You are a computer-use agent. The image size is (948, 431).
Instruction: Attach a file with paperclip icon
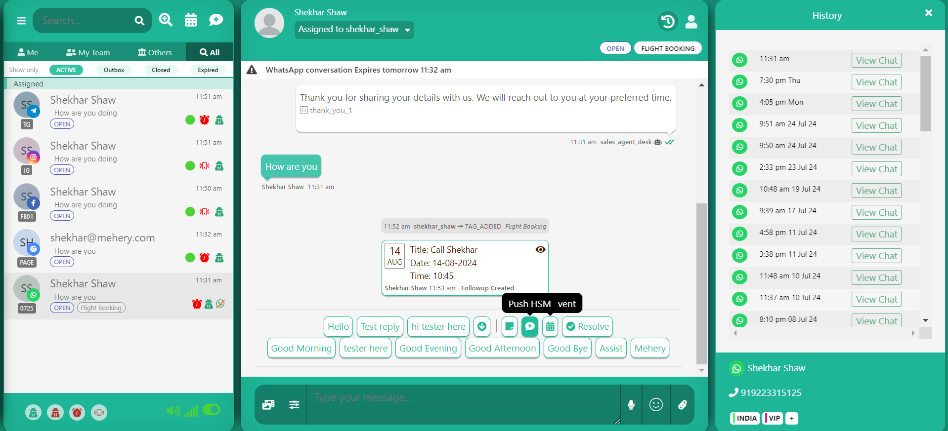pos(683,405)
